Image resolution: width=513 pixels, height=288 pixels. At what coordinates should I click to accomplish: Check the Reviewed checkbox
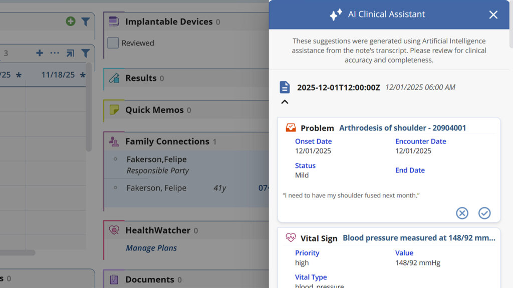coord(113,43)
